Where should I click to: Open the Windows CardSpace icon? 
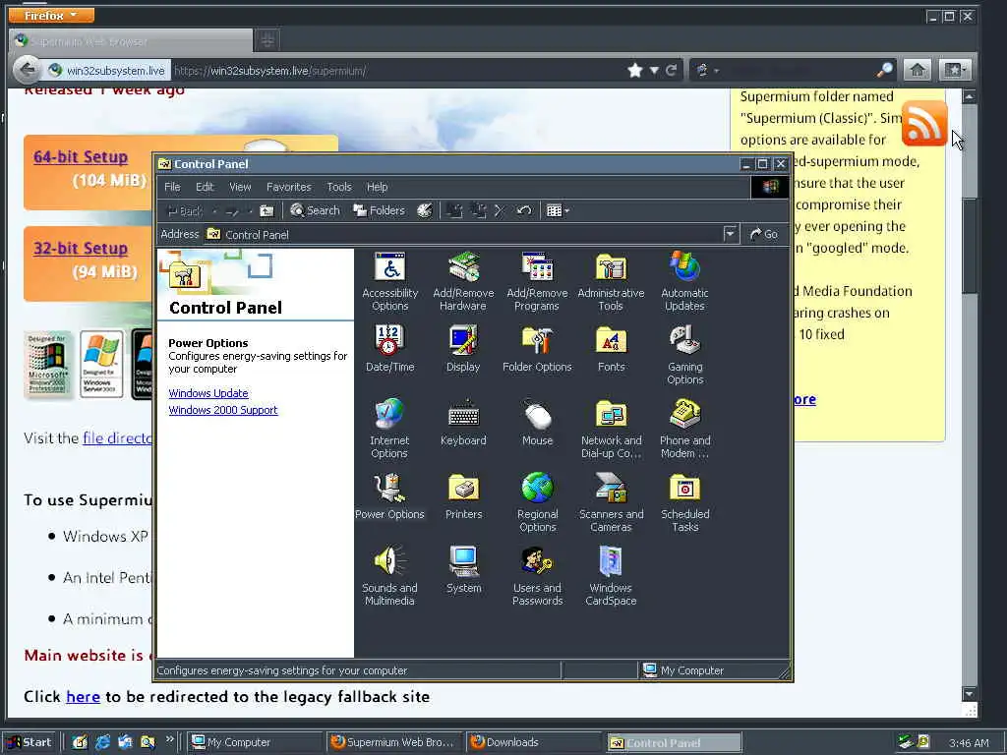[611, 576]
